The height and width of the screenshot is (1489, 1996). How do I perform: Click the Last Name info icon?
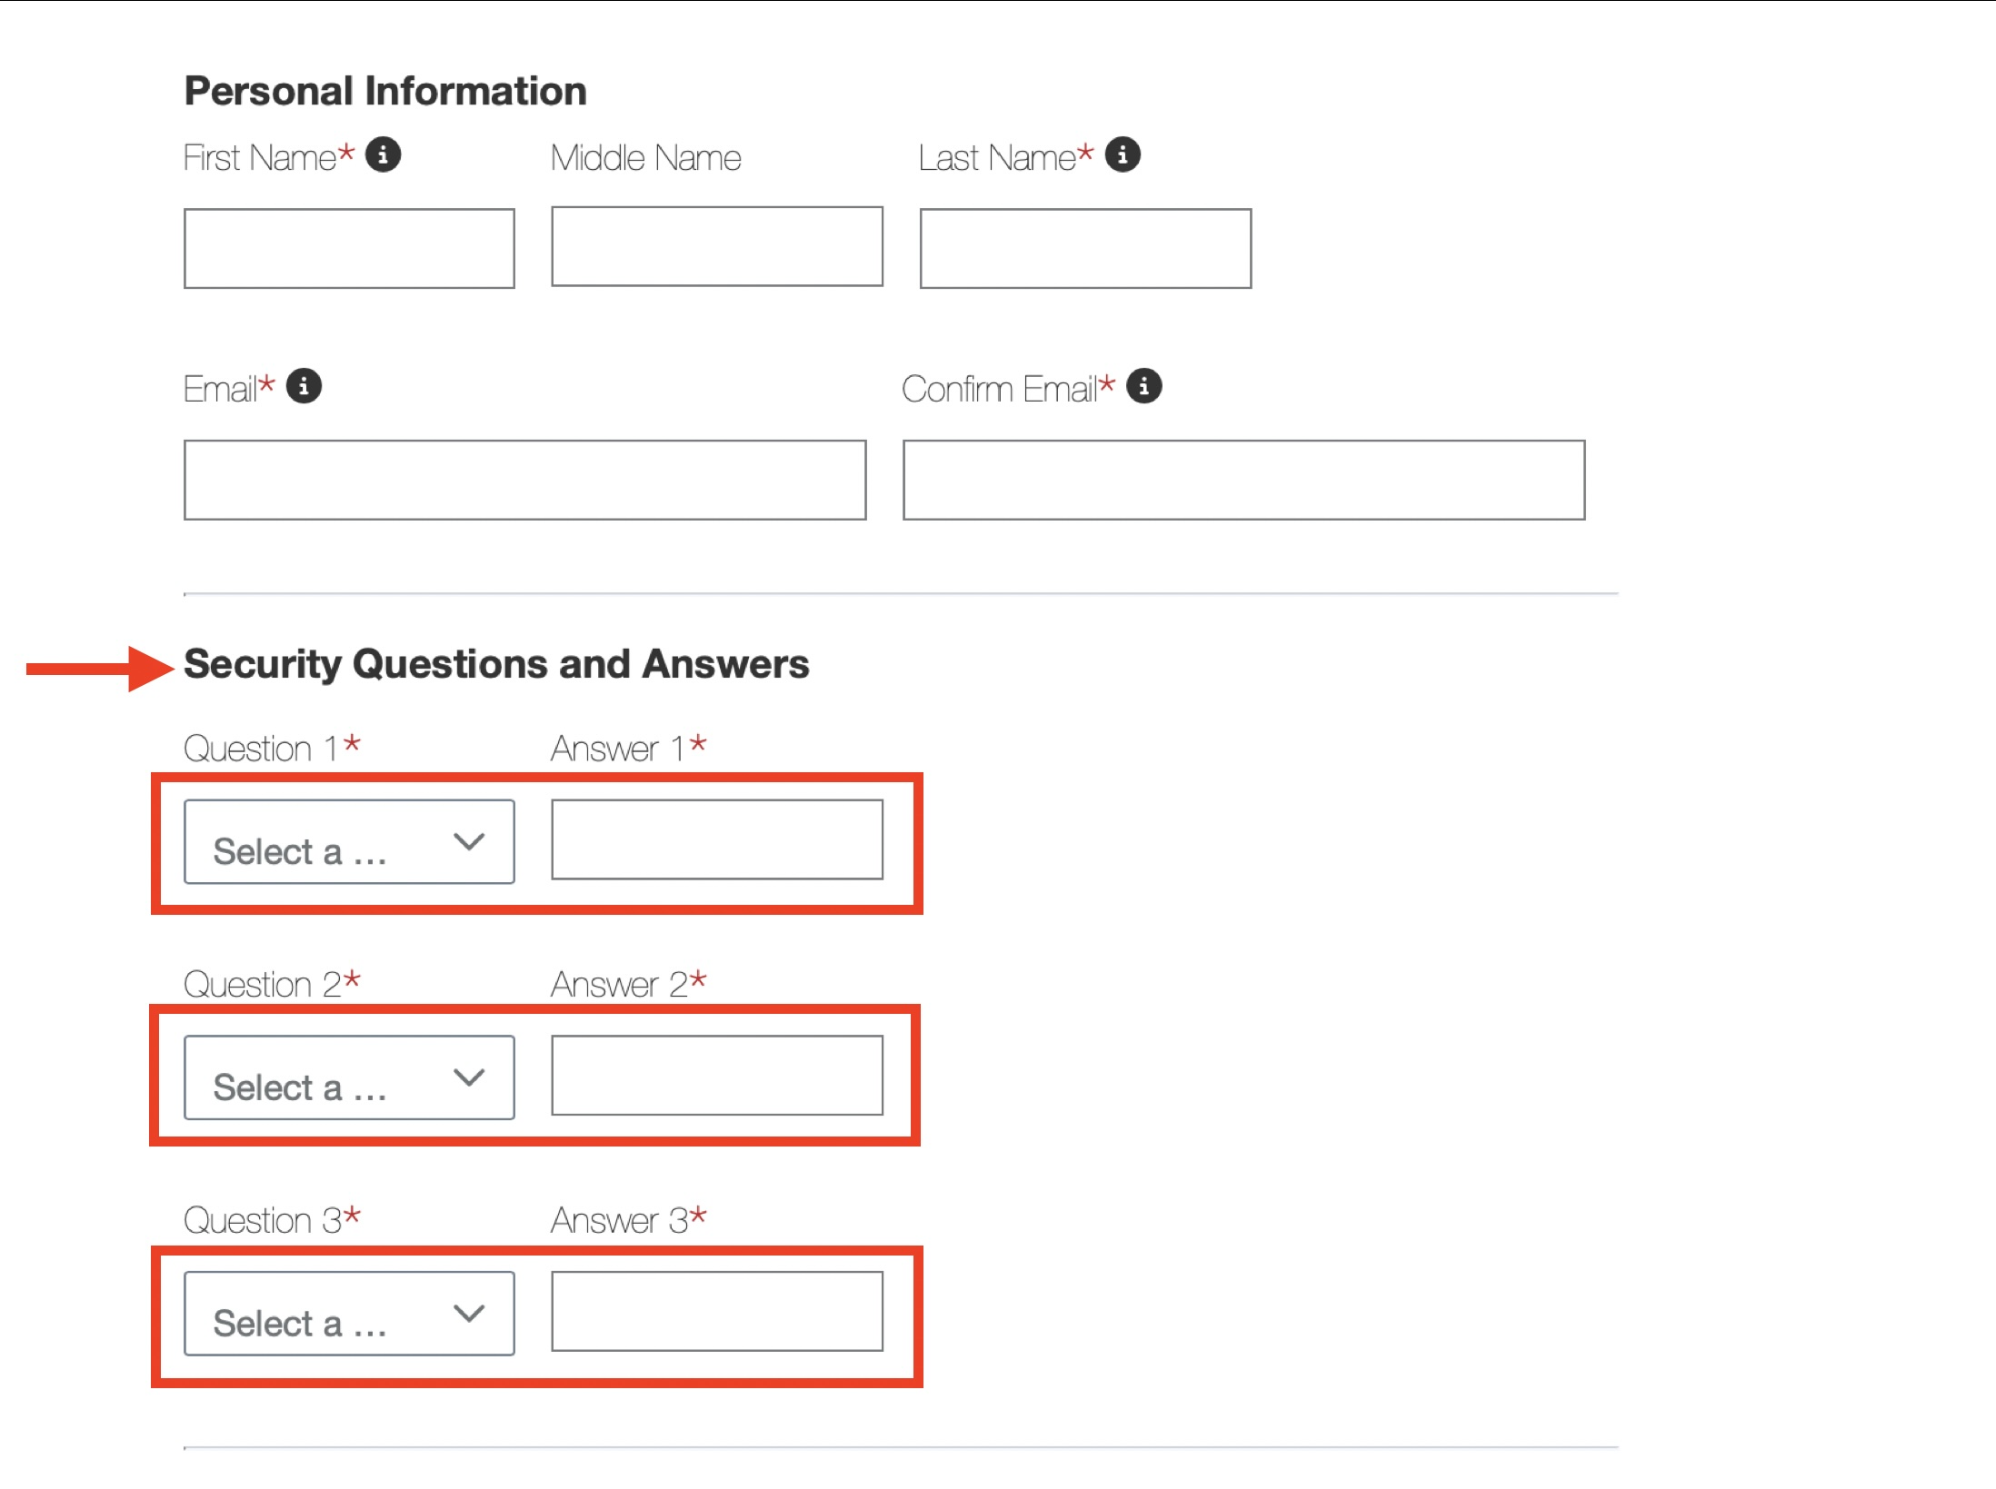pyautogui.click(x=1123, y=155)
